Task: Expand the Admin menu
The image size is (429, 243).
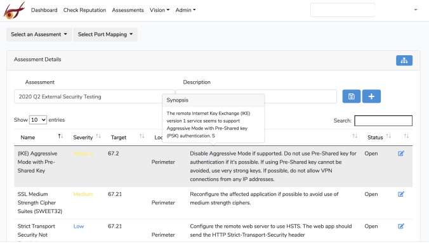Action: click(185, 10)
